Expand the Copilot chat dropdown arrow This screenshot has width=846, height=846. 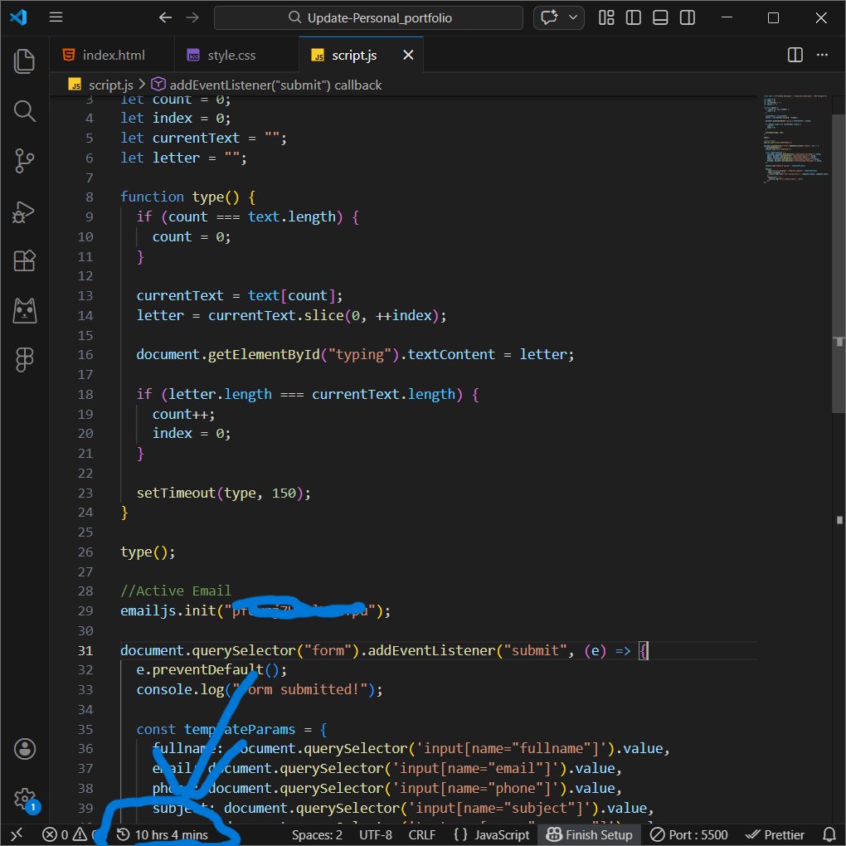point(573,17)
